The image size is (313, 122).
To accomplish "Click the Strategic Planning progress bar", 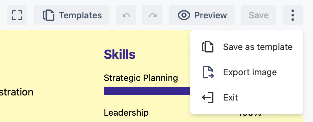I will click(147, 91).
